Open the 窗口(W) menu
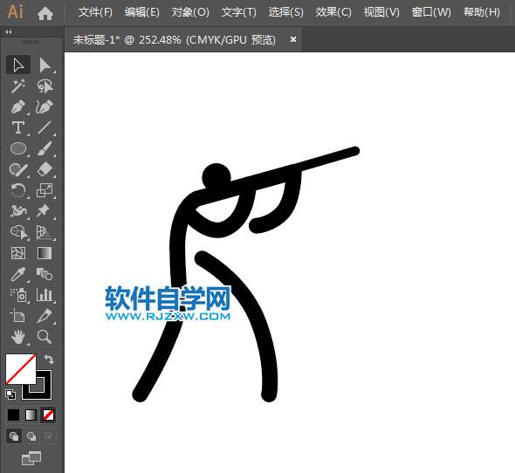The width and height of the screenshot is (515, 473). (431, 12)
